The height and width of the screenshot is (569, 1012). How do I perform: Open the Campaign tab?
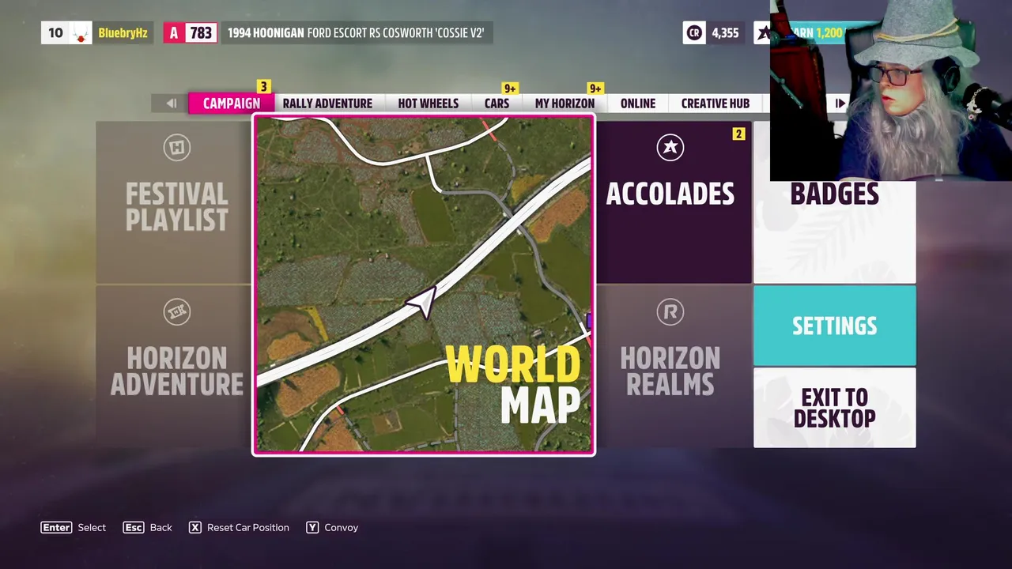(231, 104)
